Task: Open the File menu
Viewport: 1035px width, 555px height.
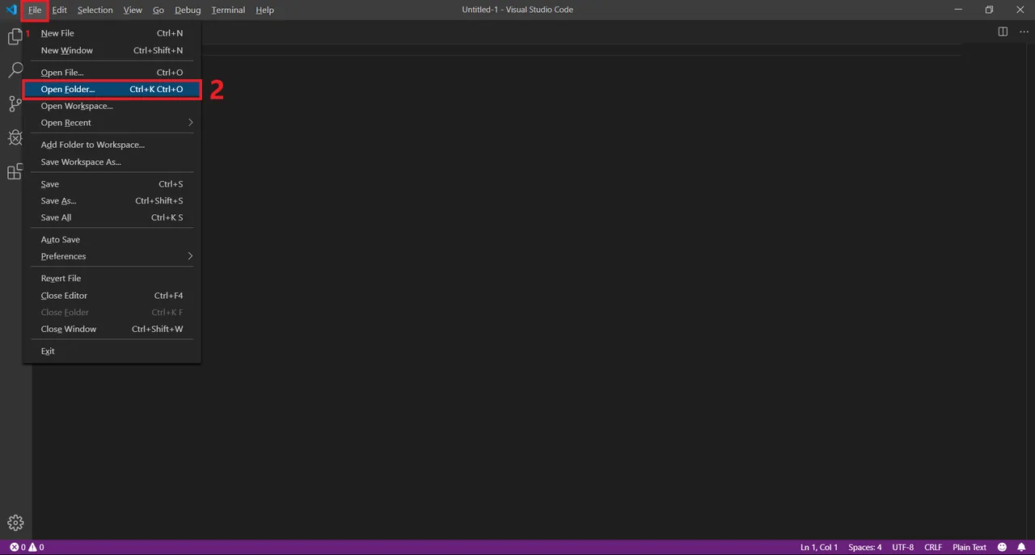Action: coord(35,10)
